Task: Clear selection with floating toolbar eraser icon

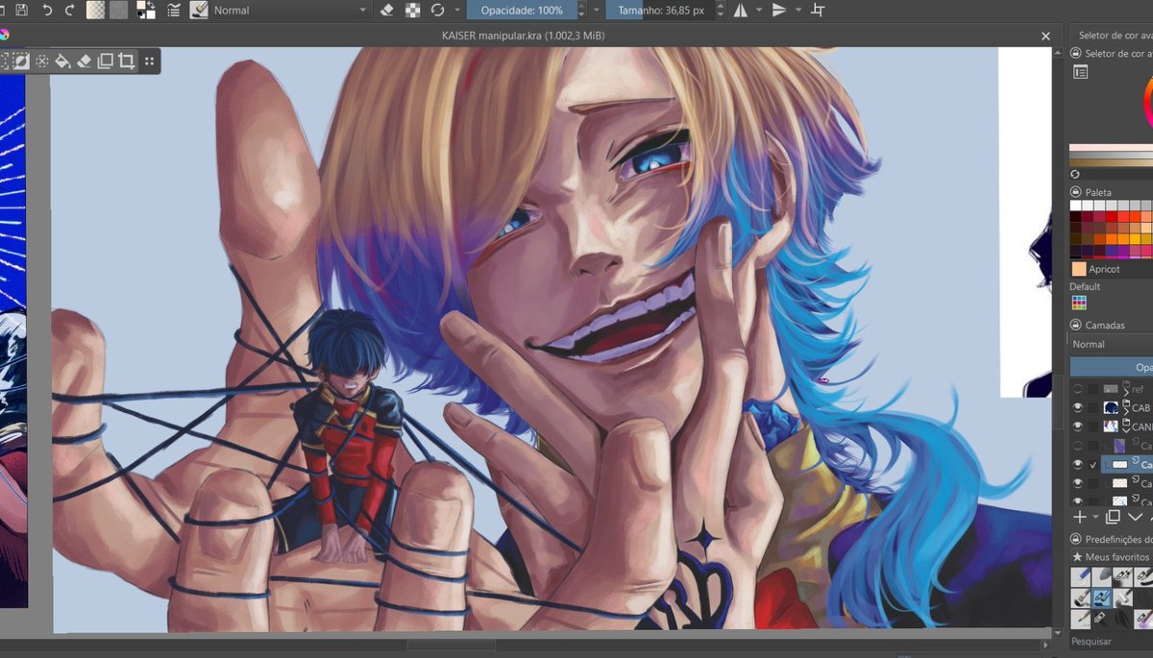Action: click(x=84, y=61)
